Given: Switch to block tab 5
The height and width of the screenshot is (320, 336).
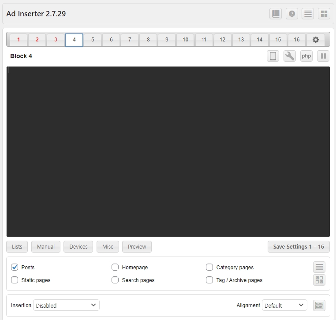Looking at the screenshot, I should [x=93, y=40].
